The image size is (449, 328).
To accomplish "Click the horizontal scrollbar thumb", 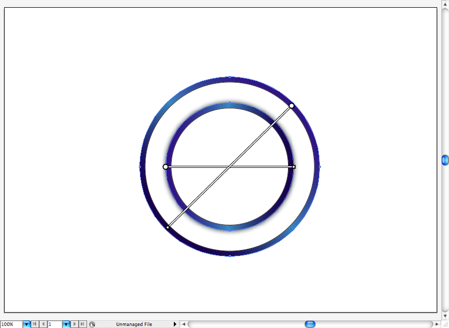I will click(x=310, y=324).
